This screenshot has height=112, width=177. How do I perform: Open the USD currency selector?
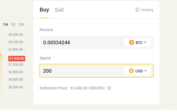(x=137, y=71)
